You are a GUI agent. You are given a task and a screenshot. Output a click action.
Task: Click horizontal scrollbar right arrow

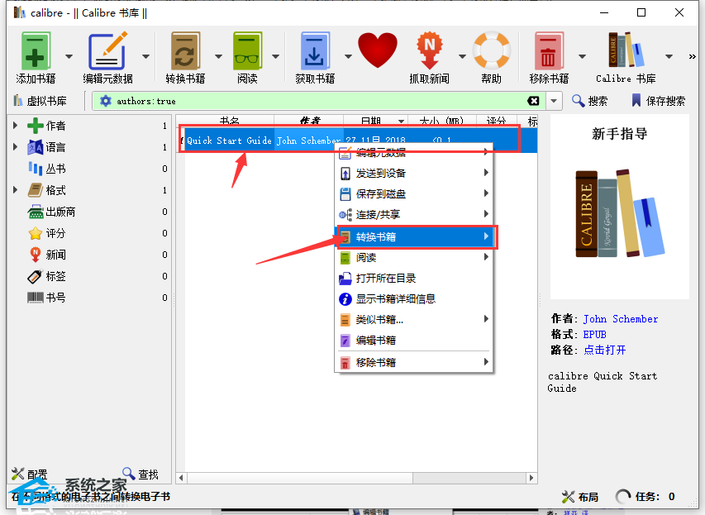point(531,478)
